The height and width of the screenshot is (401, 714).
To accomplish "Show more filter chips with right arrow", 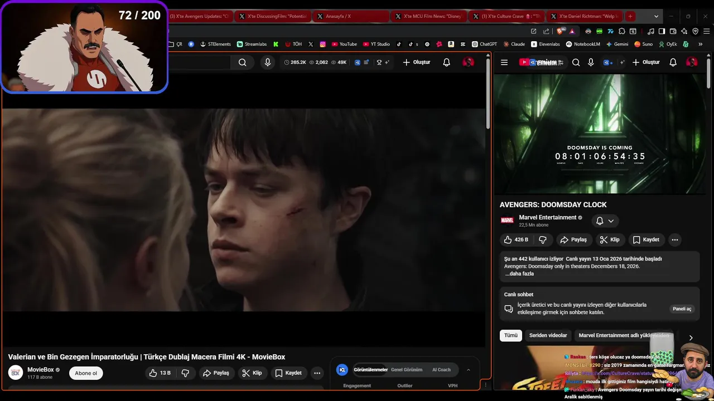I will coord(691,338).
